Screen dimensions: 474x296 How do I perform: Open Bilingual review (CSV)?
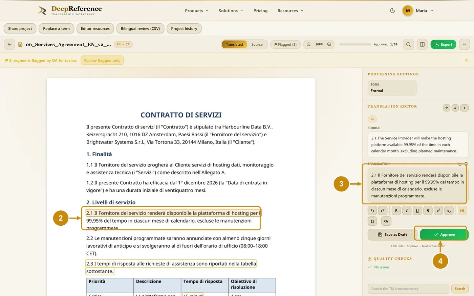(x=140, y=28)
